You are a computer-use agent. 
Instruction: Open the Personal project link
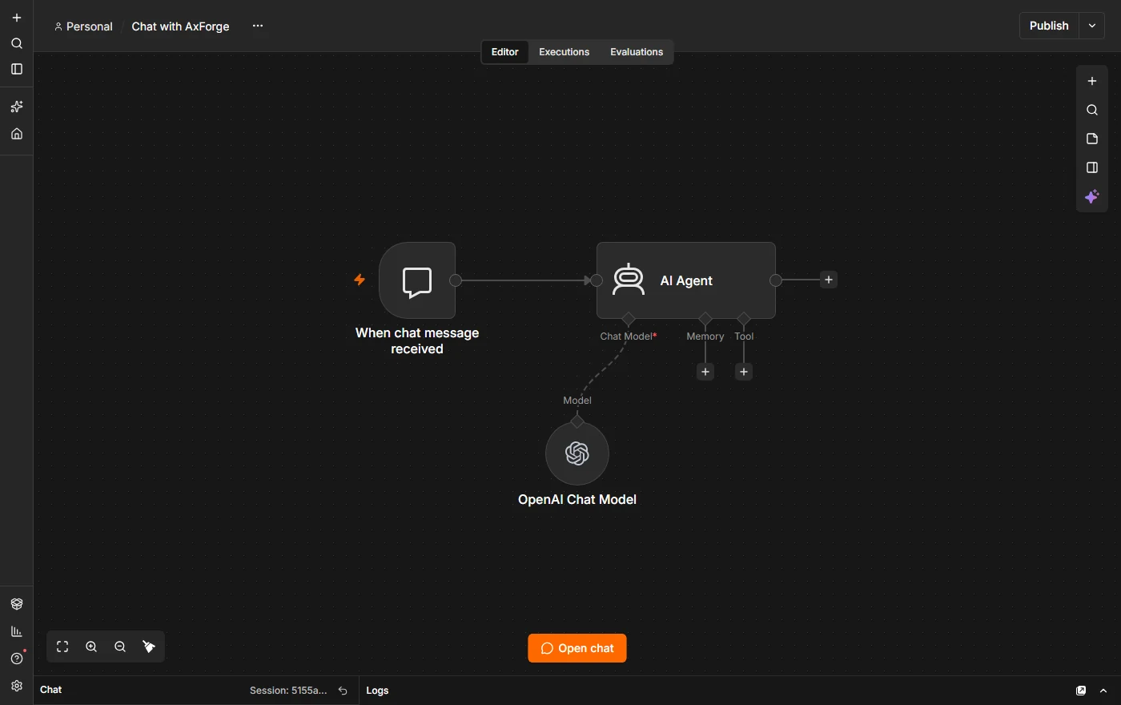pos(83,26)
